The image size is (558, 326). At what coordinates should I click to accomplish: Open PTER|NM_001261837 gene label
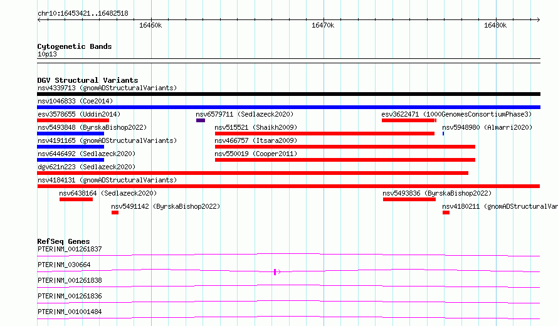tap(70, 249)
